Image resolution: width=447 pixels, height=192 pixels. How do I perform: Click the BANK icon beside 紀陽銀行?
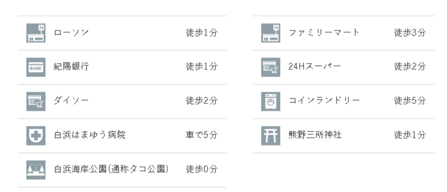36,67
